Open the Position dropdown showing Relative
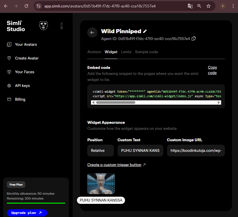This screenshot has width=238, height=217. (x=100, y=151)
